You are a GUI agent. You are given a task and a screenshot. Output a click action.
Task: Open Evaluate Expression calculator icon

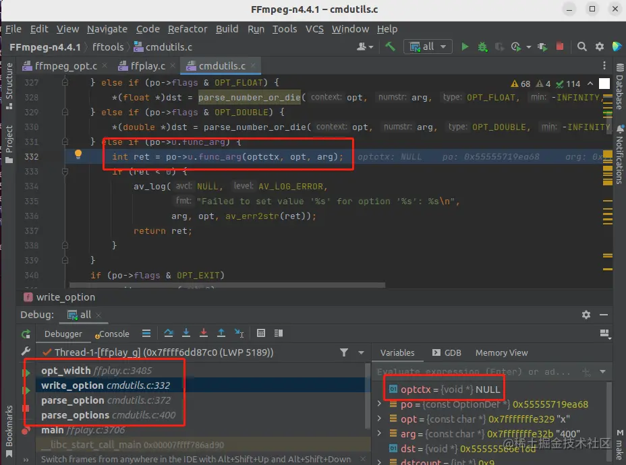pyautogui.click(x=260, y=333)
